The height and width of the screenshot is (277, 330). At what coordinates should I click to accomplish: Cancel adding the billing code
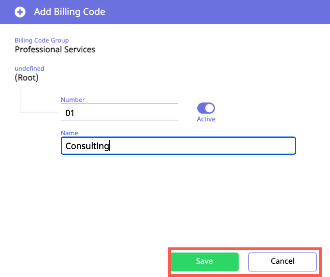tap(282, 261)
